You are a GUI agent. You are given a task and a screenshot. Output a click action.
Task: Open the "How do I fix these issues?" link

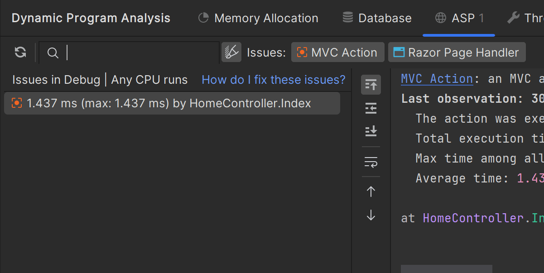tap(273, 80)
